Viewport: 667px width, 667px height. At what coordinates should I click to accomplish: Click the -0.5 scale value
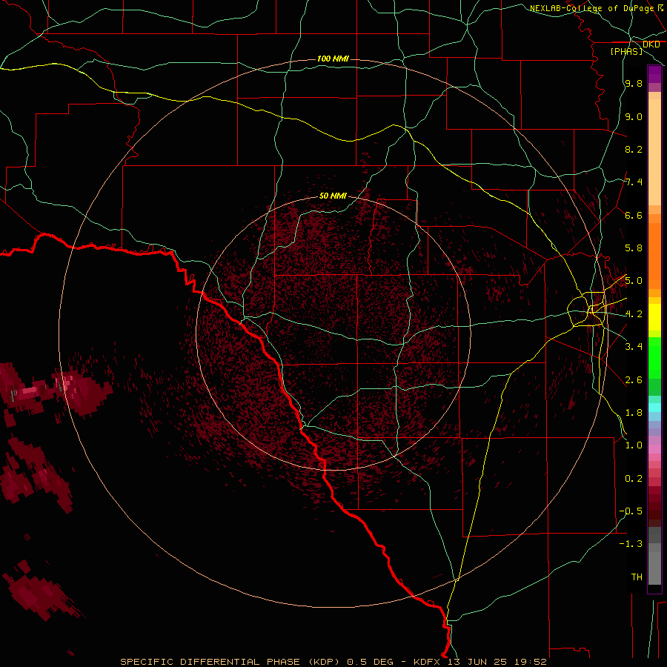coord(631,511)
